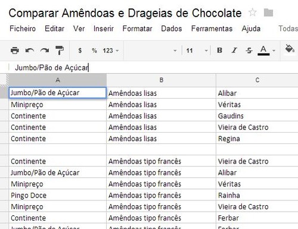Open the font size 11 dropdown
The width and height of the screenshot is (298, 229).
coord(197,51)
